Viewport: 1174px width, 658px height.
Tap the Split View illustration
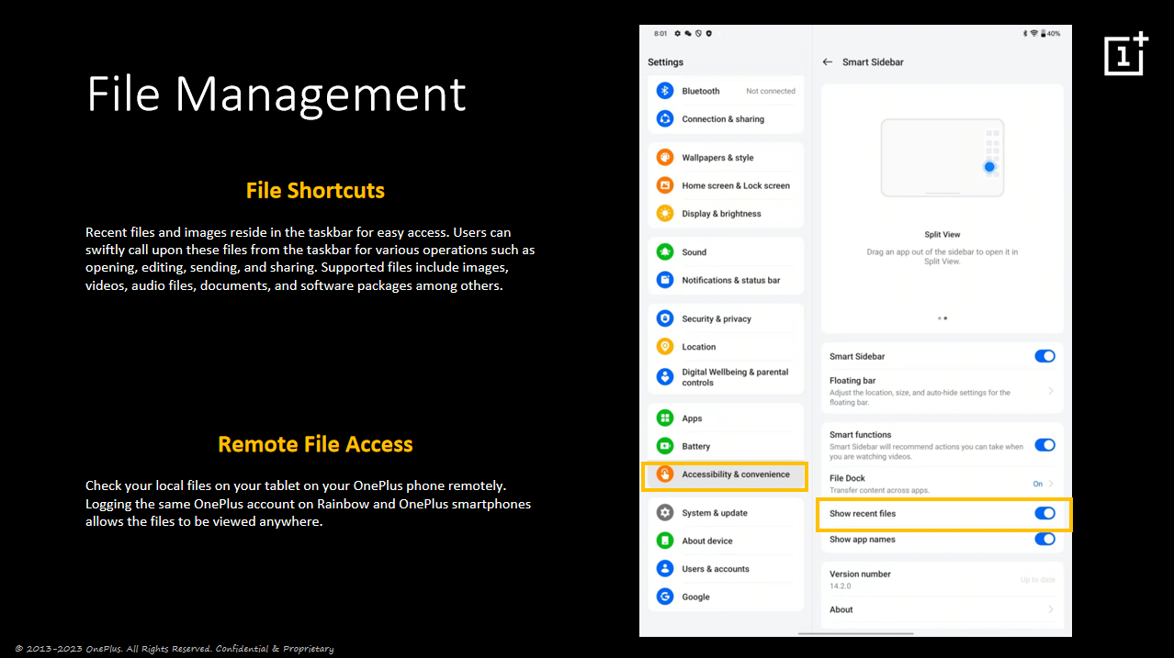click(x=943, y=158)
